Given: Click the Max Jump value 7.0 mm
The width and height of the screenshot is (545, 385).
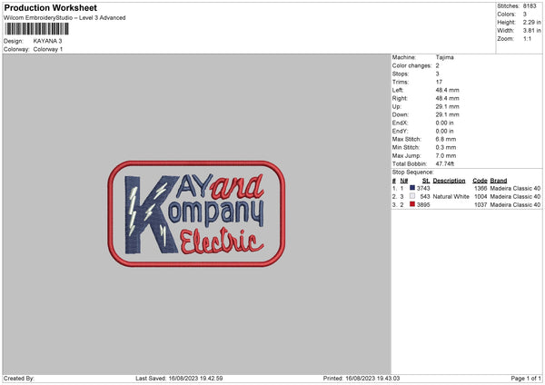Looking at the screenshot, I should point(446,155).
